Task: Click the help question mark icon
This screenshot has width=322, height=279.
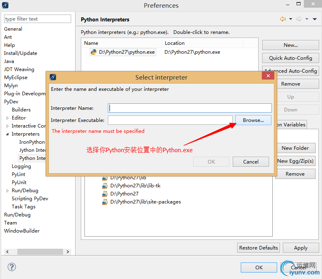Action: 12,267
